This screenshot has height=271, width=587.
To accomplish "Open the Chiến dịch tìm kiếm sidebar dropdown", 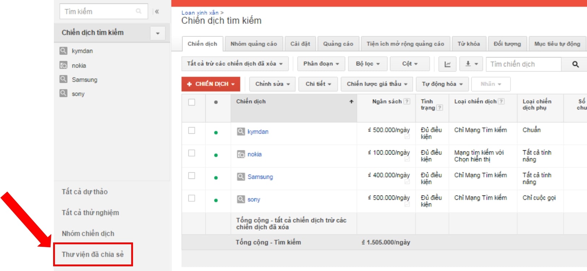I will [x=158, y=33].
